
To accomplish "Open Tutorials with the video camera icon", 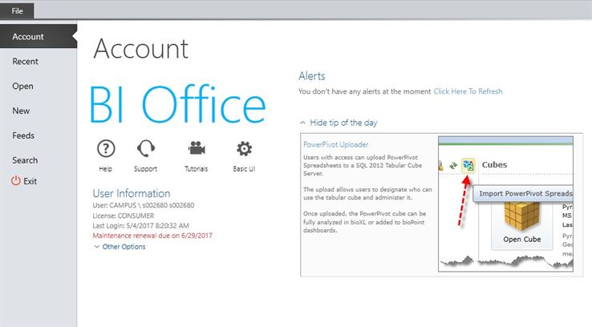I will click(195, 149).
